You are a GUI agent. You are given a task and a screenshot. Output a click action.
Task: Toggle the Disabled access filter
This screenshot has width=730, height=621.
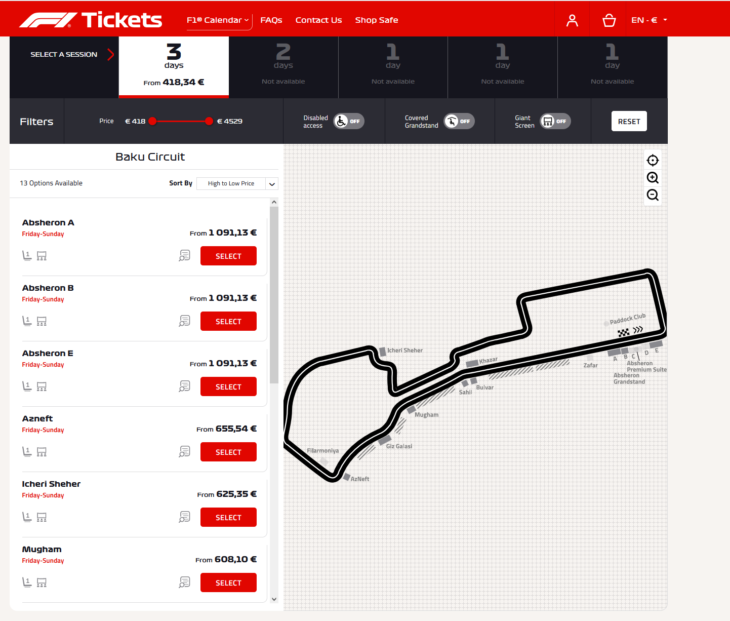pyautogui.click(x=349, y=121)
